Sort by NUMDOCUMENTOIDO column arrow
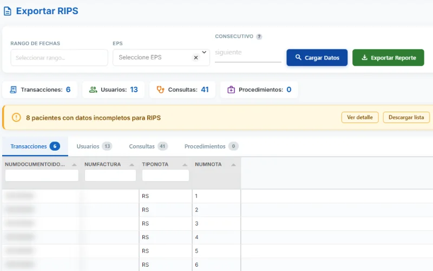 (74, 165)
